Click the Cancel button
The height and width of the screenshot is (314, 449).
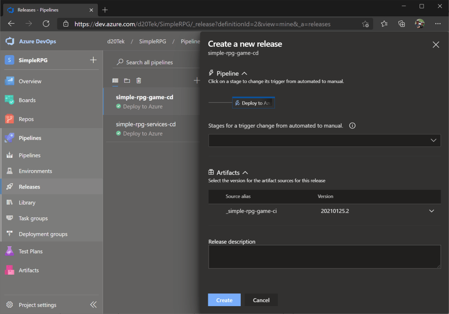261,300
